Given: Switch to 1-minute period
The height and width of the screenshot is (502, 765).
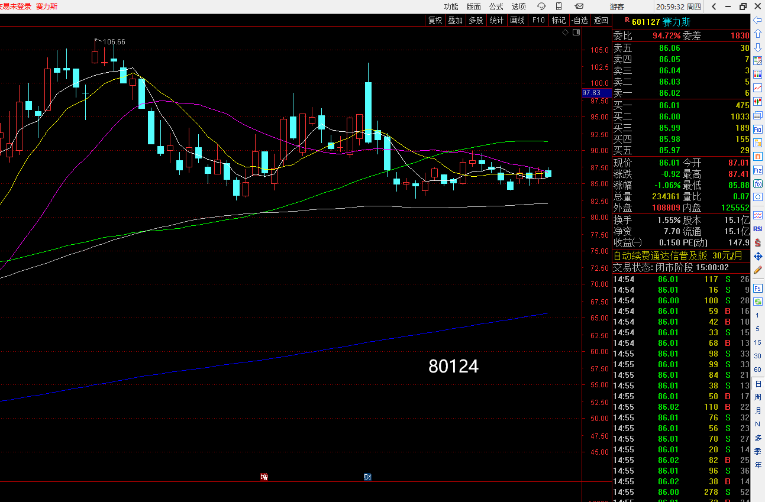Looking at the screenshot, I should point(757,316).
